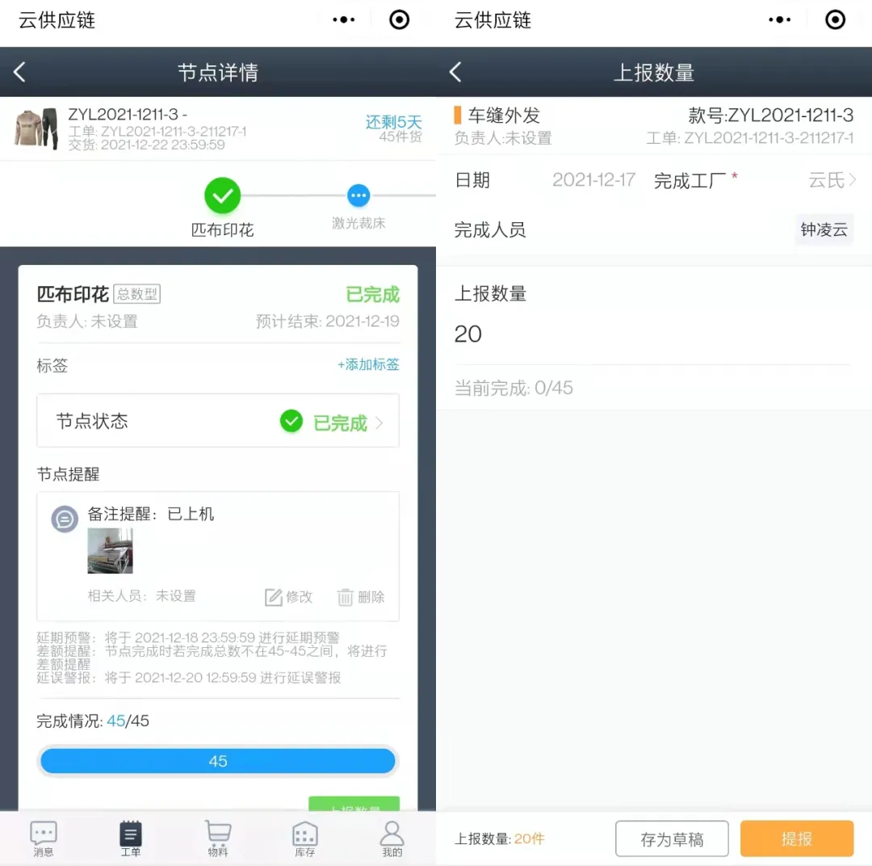Tap the 45/45 blue progress bar

click(x=216, y=760)
